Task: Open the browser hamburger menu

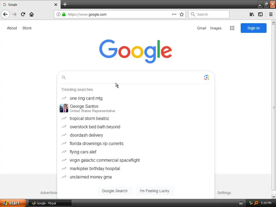Action: pos(271,14)
